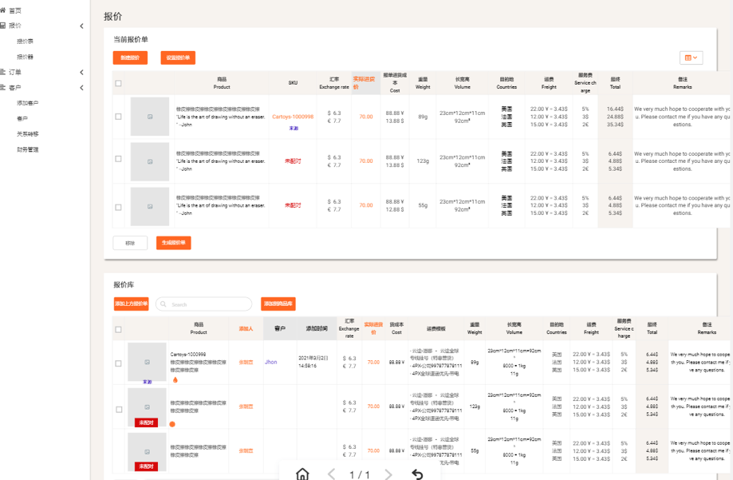Viewport: 733px width, 480px height.
Task: Click the 报价 icon in the sidebar
Action: pos(4,26)
